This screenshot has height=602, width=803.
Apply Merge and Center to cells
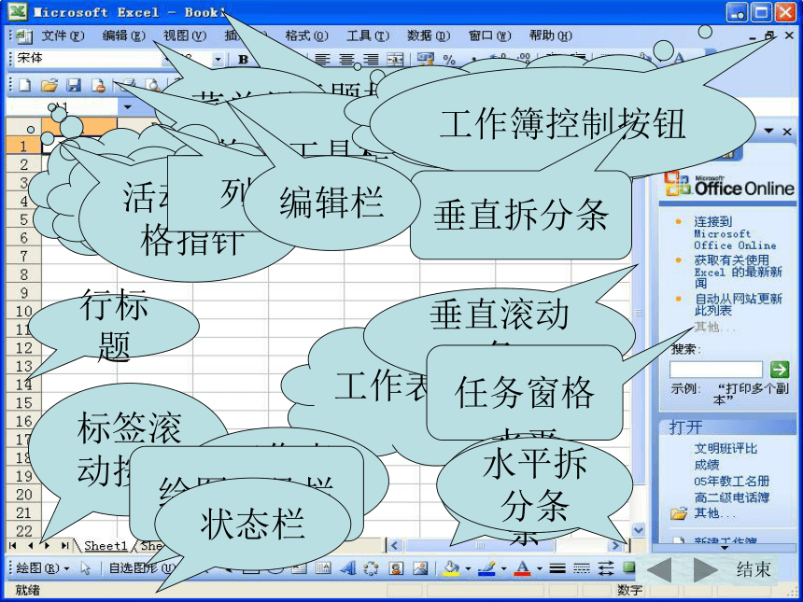395,60
